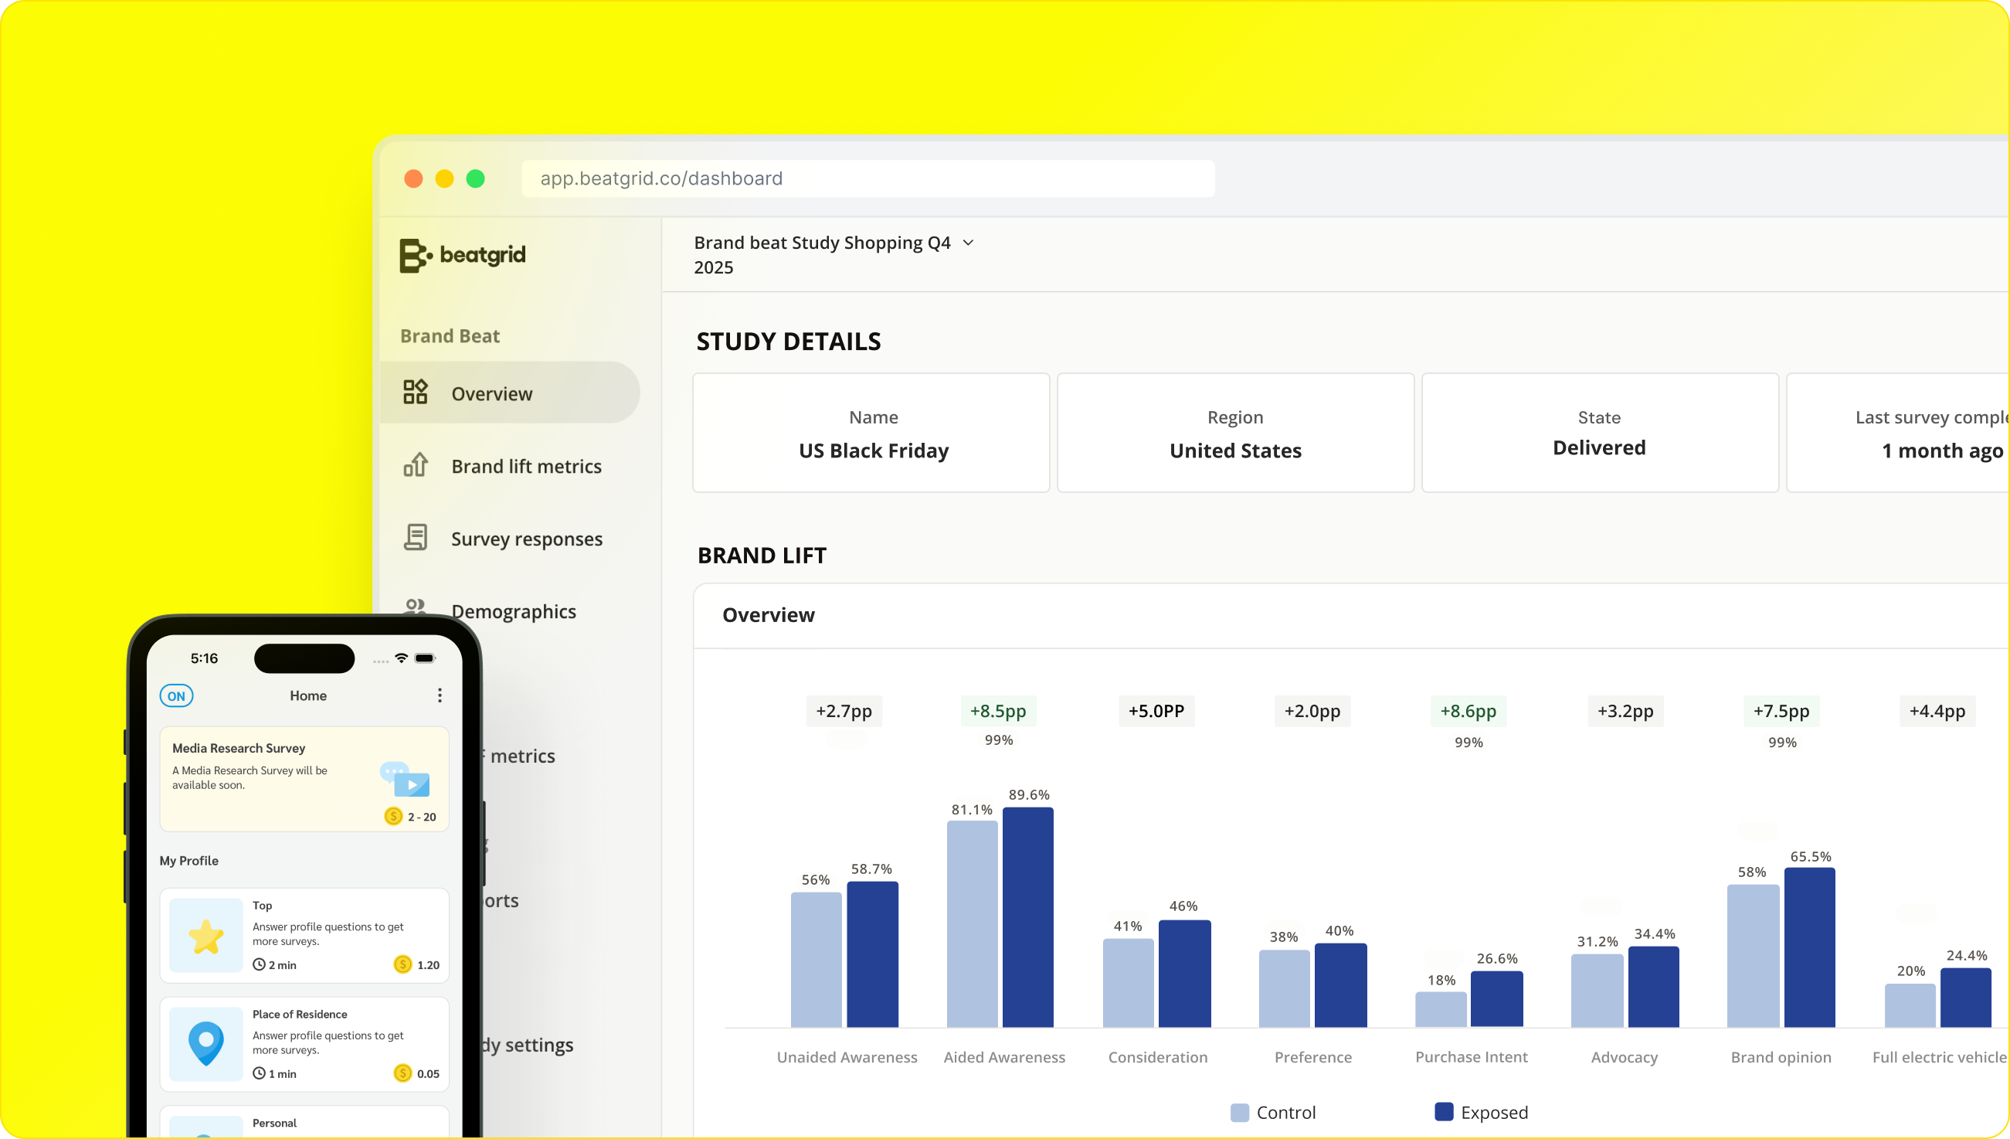Screen dimensions: 2010x1139
Task: Toggle the Control legend series
Action: [1273, 1113]
